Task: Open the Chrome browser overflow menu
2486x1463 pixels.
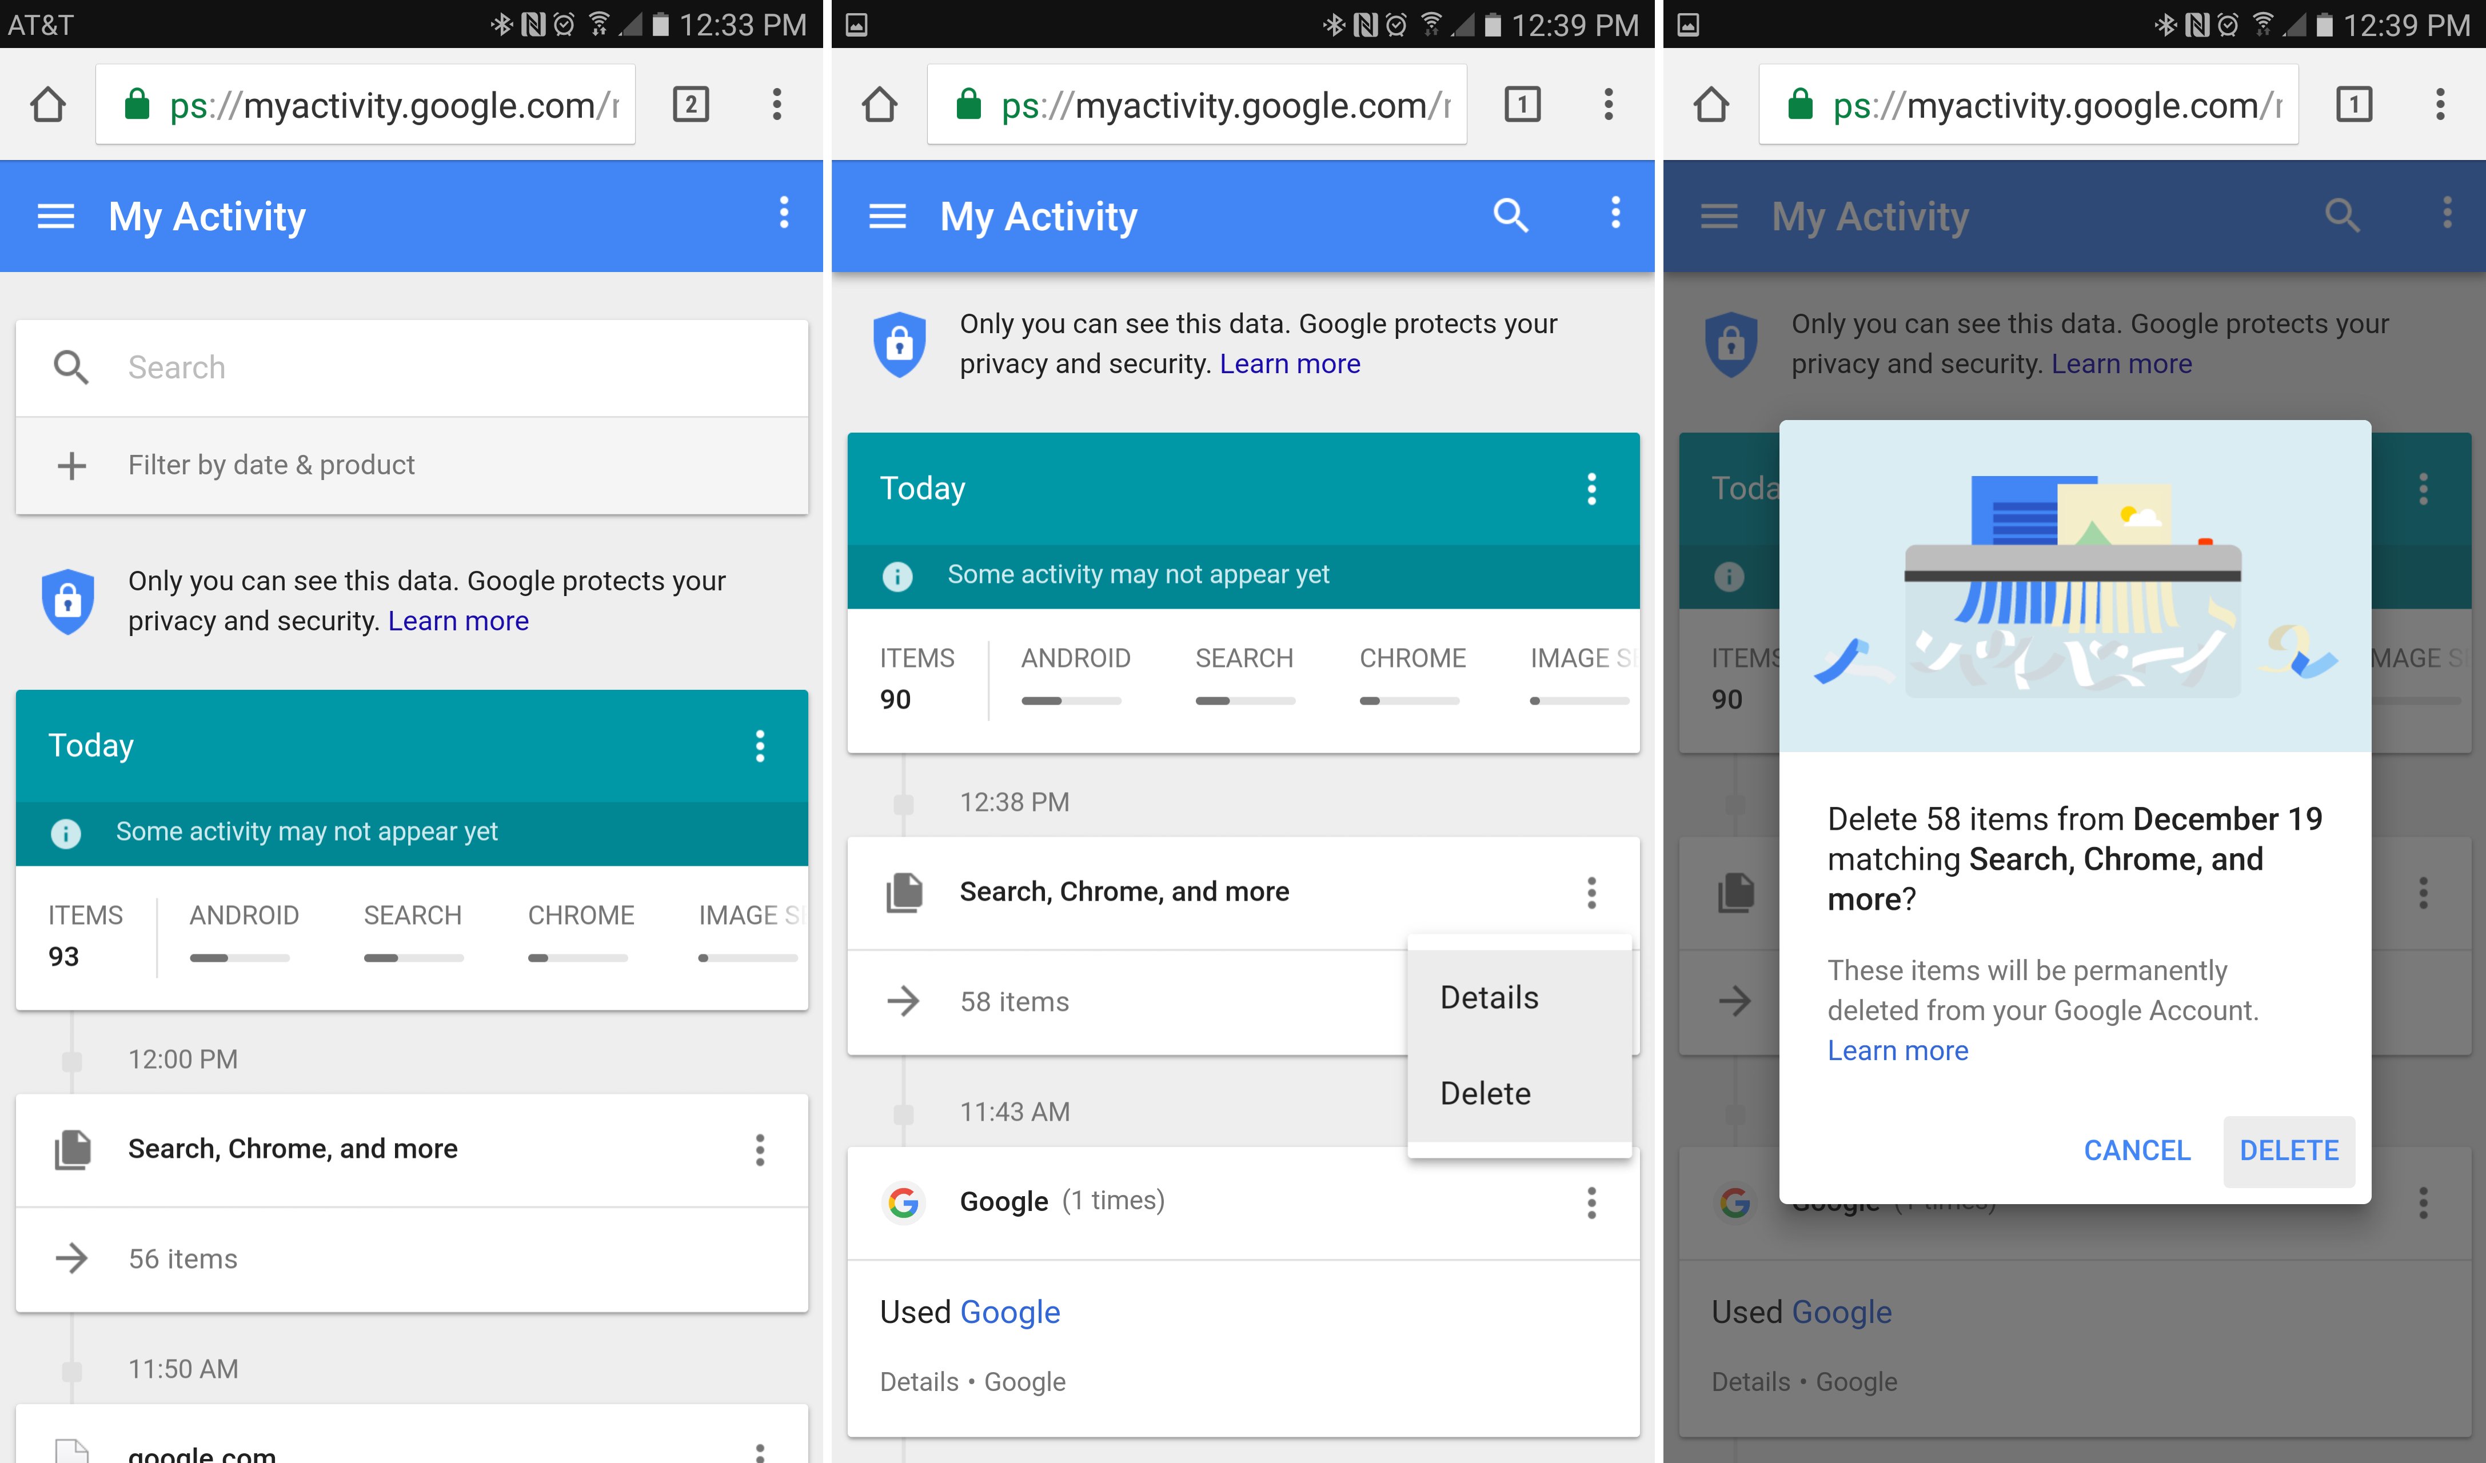Action: click(x=777, y=103)
